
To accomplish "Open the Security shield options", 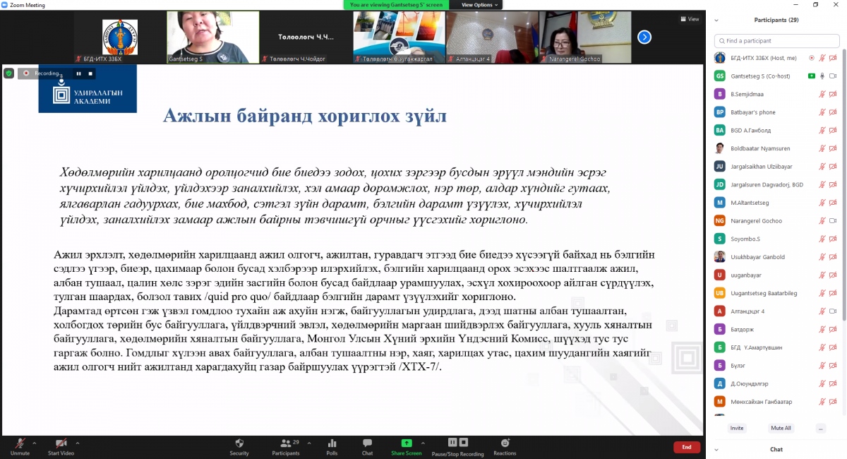I will pos(239,443).
